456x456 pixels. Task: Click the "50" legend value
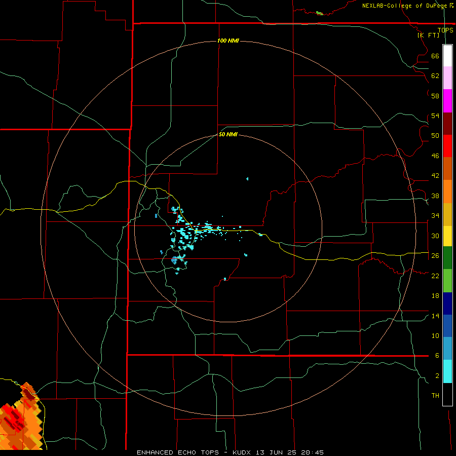(435, 136)
